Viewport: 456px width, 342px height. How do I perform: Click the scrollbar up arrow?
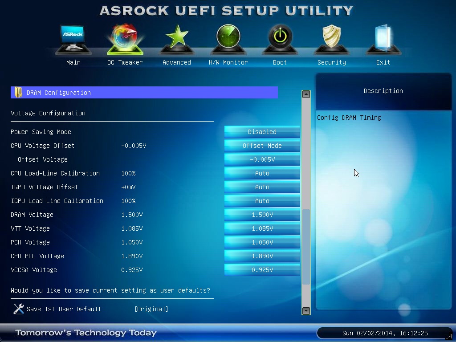click(306, 94)
